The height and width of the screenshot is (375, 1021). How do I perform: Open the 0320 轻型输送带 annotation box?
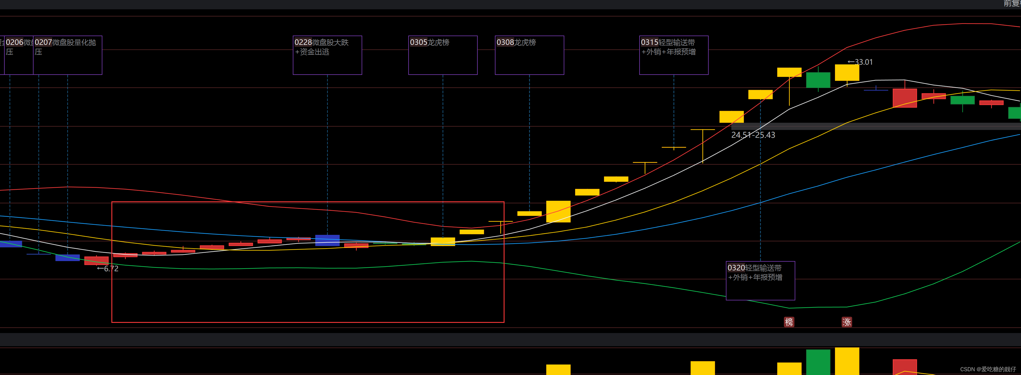pos(760,281)
